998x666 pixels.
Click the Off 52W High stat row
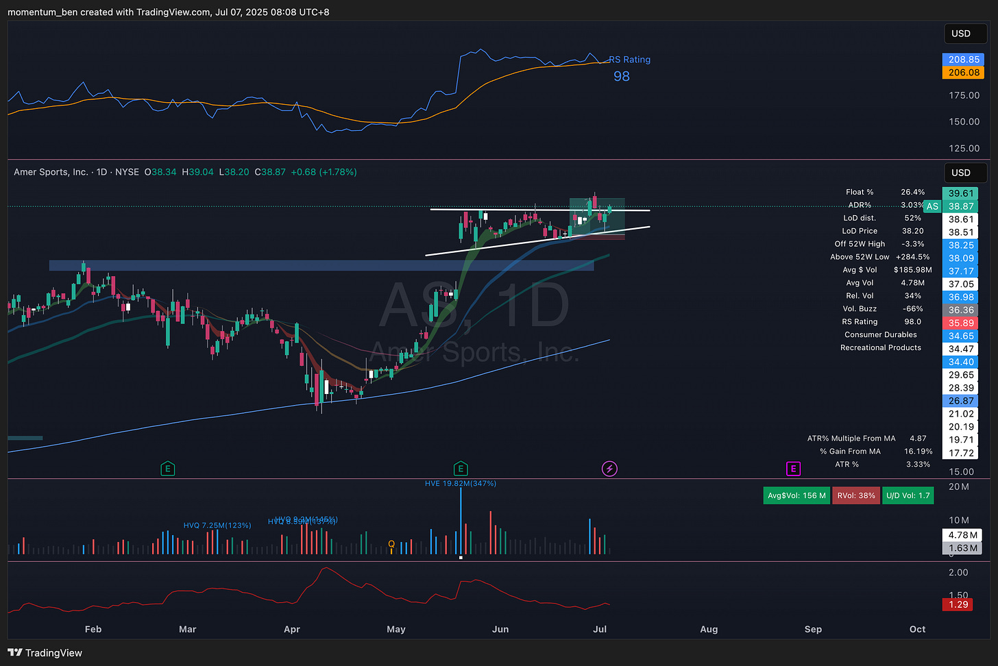[x=879, y=244]
